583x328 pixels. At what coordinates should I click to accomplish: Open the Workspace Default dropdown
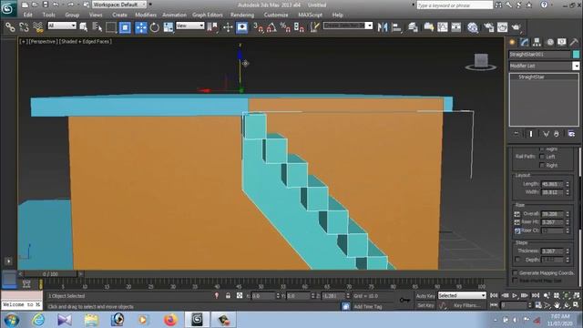[119, 5]
